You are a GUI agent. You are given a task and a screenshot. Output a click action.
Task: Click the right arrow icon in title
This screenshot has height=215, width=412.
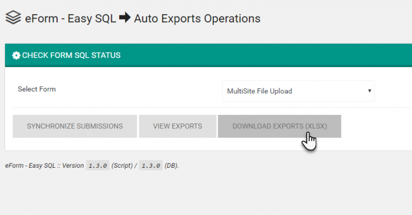pyautogui.click(x=125, y=17)
